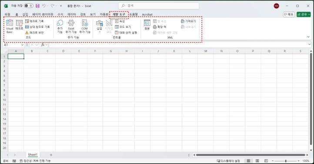Open the 파일 (File) tab
Image resolution: width=314 pixels, height=164 pixels.
7,14
